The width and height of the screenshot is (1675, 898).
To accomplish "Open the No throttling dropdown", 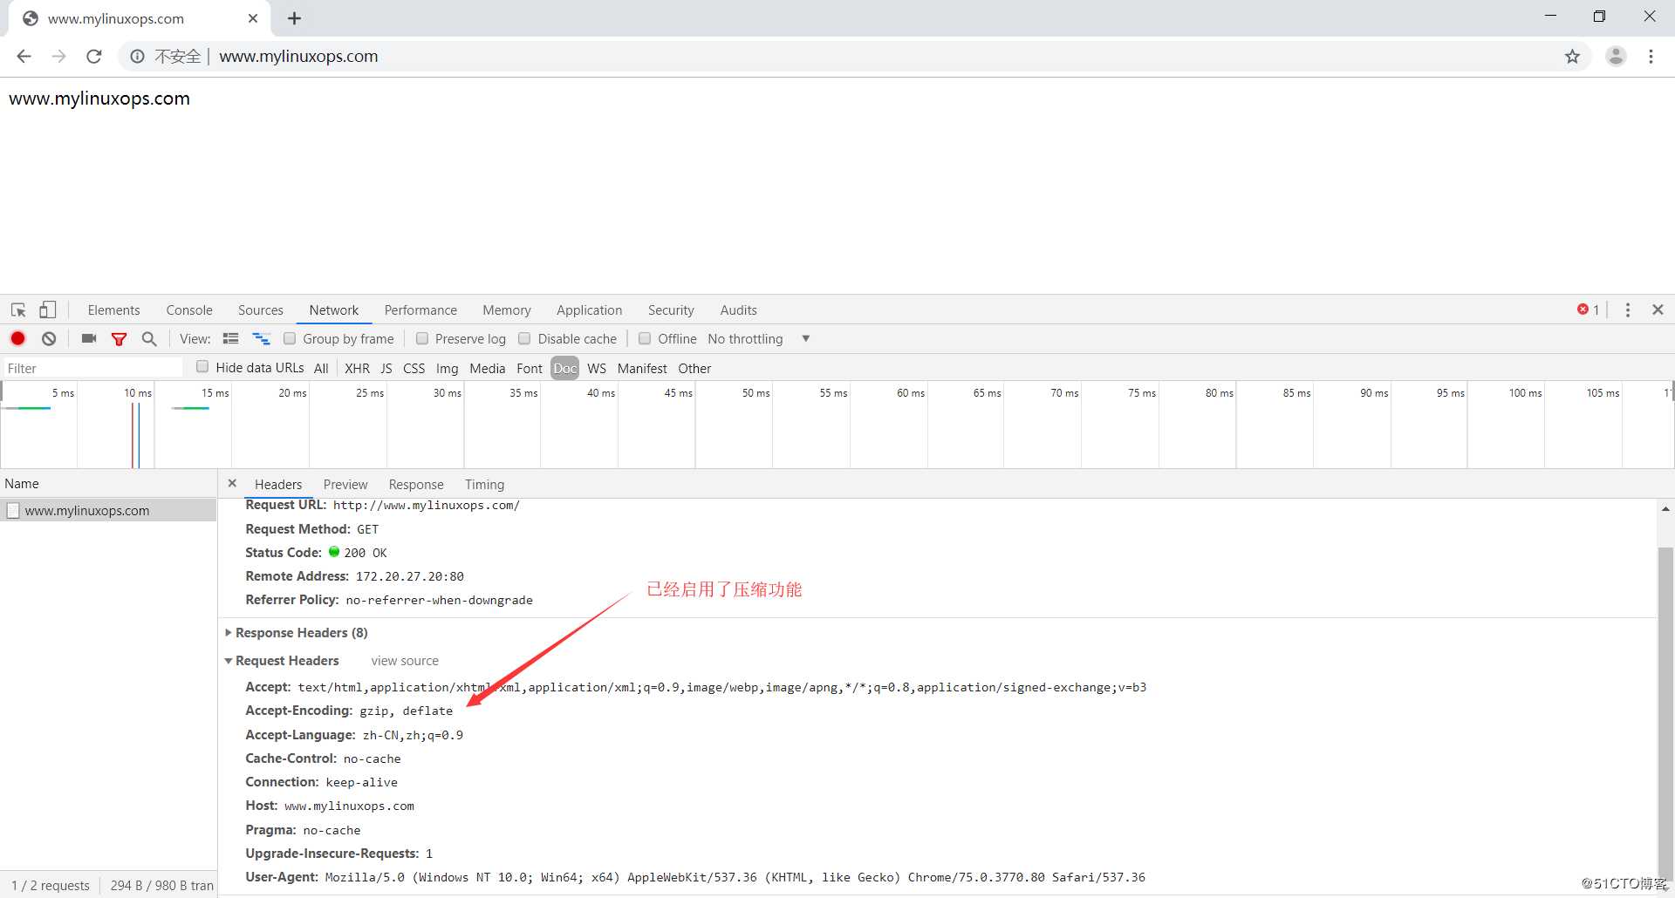I will (758, 339).
